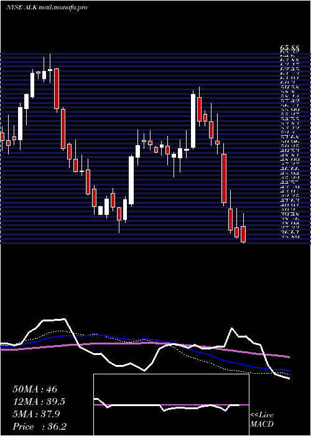
Task: Select the 12MA : 39.5 label
Action: [x=39, y=402]
